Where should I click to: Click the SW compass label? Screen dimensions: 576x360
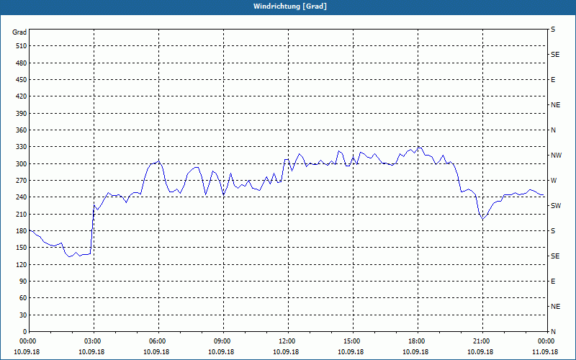[x=556, y=206]
